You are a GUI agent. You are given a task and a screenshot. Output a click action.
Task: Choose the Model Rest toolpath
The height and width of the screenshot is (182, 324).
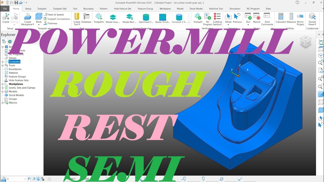[x=130, y=19]
